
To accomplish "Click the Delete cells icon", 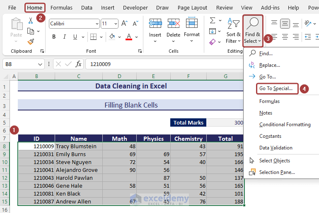I will click(x=174, y=23).
